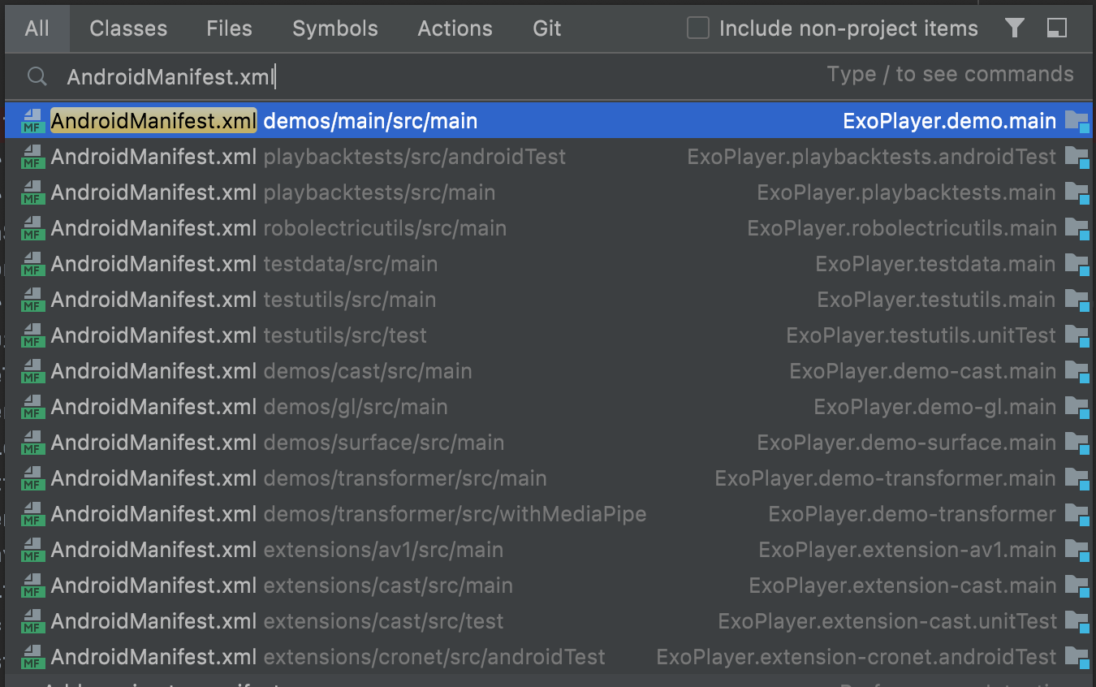Click the open in find tool window icon
Screen dimensions: 1096x687
1057,28
